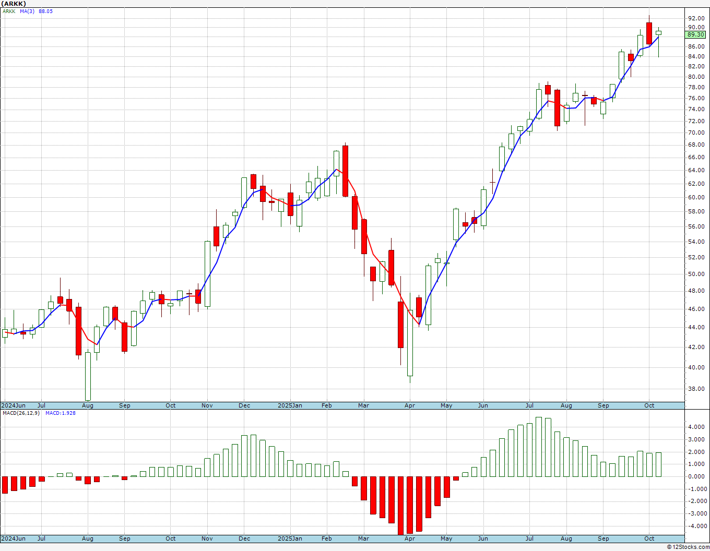Select "Nov" on the MACD panel date axis
710x551 pixels.
pyautogui.click(x=207, y=538)
